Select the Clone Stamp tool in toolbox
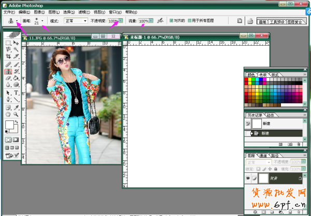The width and height of the screenshot is (311, 216). pos(9,71)
